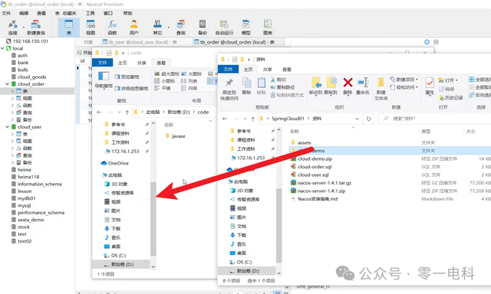The image size is (491, 294).
Task: Collapse the cloud_order database node
Action: pyautogui.click(x=7, y=84)
